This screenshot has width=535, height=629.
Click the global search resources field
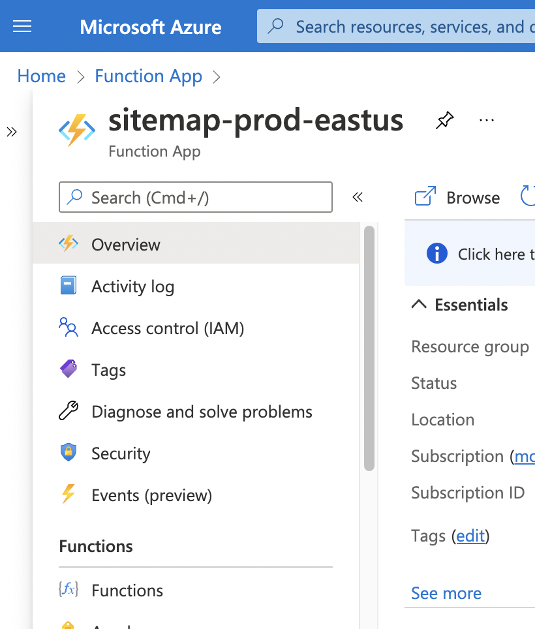click(x=396, y=27)
